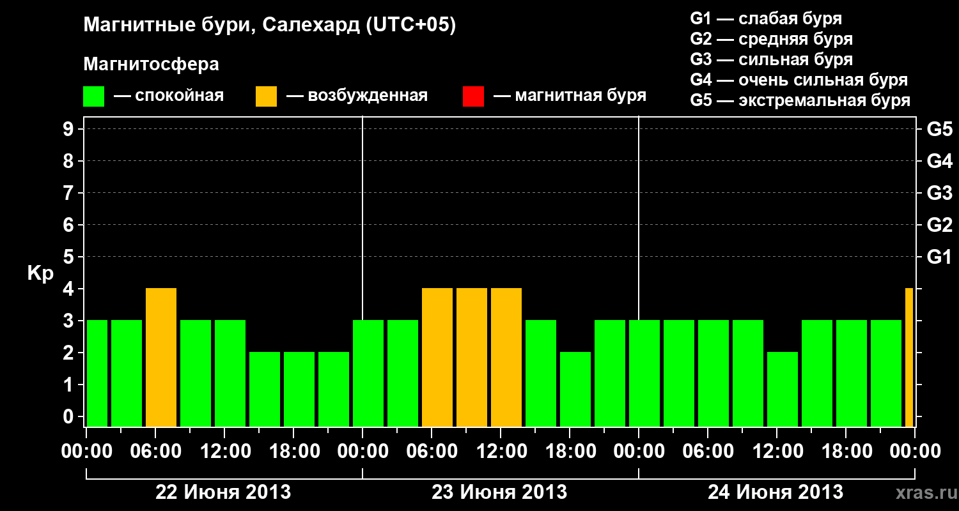Click the '— магнитная буря' legend label
This screenshot has height=511, width=959.
coord(570,96)
